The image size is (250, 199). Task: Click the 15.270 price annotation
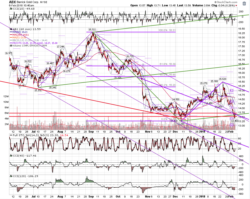204,83
